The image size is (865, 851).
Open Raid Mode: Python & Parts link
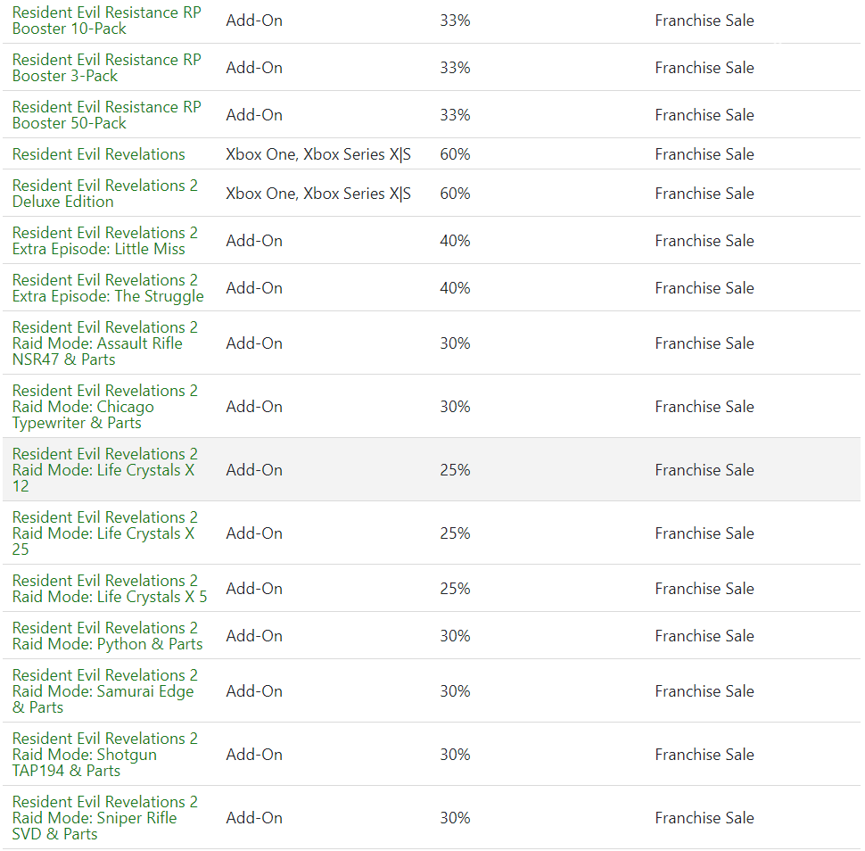click(x=108, y=636)
